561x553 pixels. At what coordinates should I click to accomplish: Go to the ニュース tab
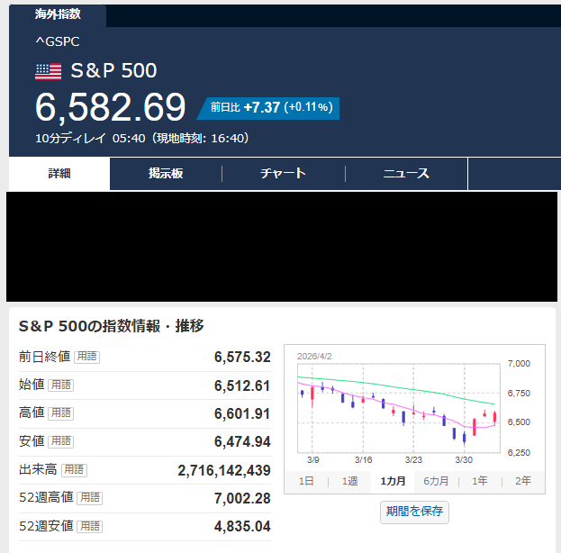tap(406, 174)
